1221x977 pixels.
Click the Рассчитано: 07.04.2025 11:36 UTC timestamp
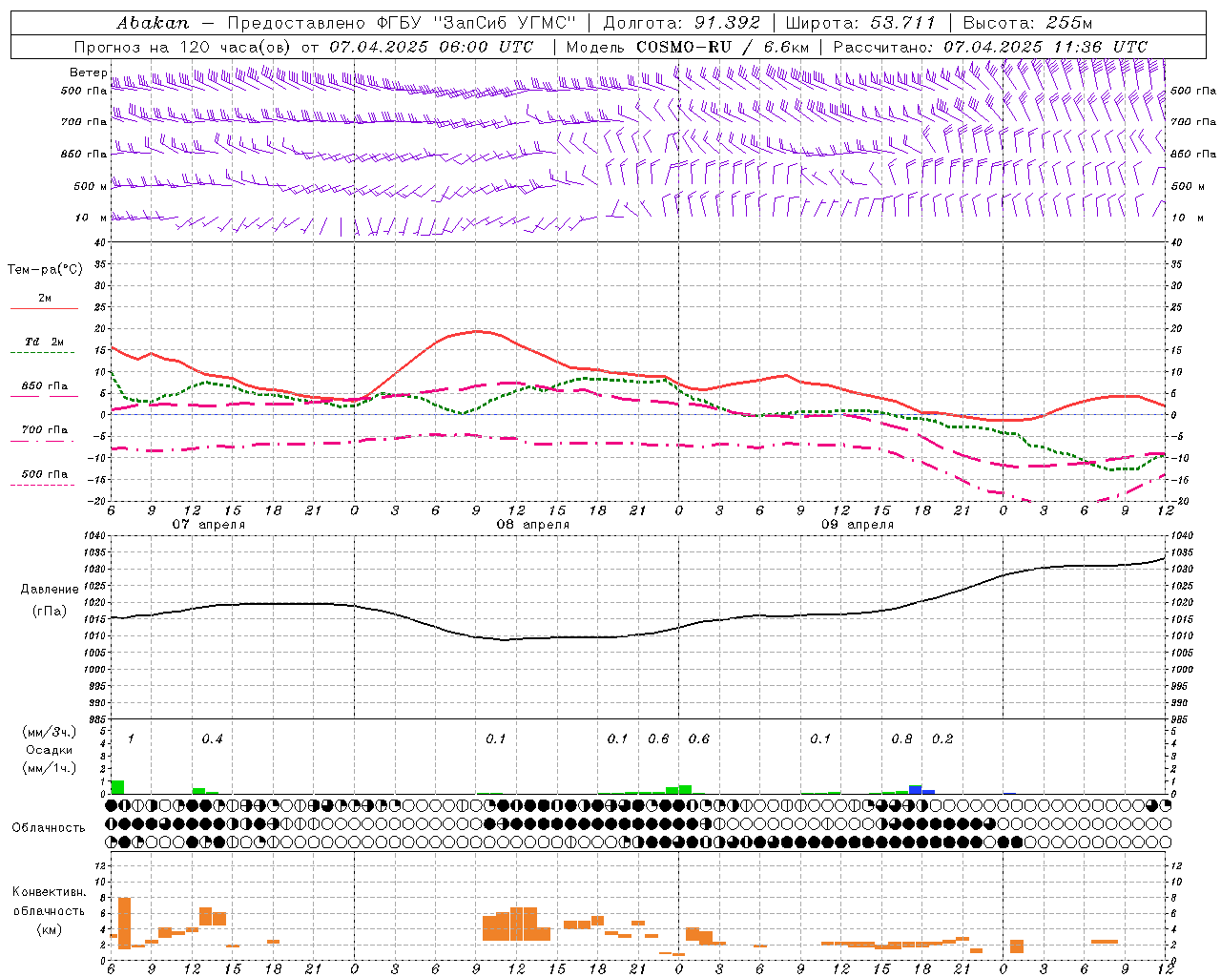click(990, 47)
